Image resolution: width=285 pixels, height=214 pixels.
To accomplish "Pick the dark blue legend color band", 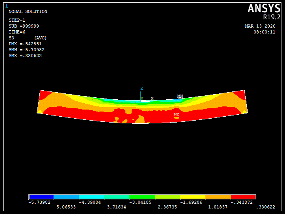I will [41, 197].
